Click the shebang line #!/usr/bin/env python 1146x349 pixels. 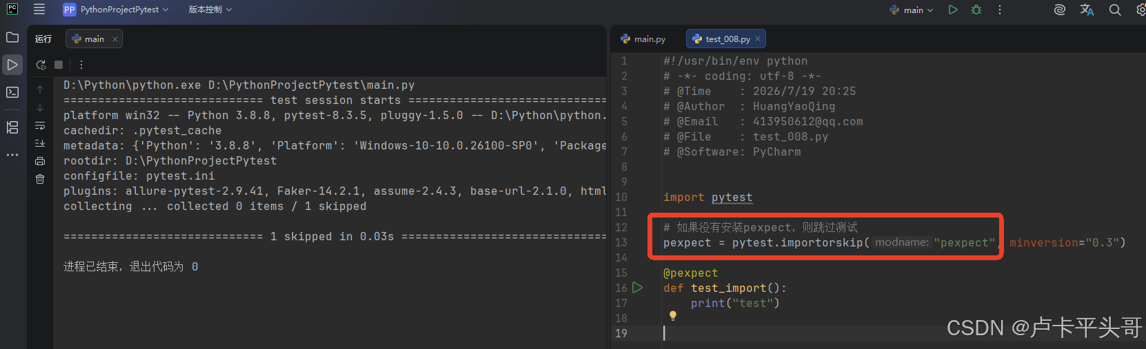(736, 61)
